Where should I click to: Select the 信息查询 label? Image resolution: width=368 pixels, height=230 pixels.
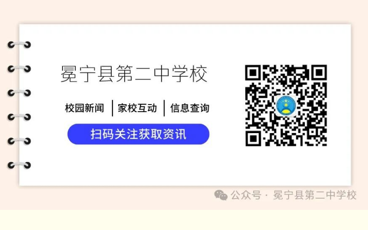(190, 108)
